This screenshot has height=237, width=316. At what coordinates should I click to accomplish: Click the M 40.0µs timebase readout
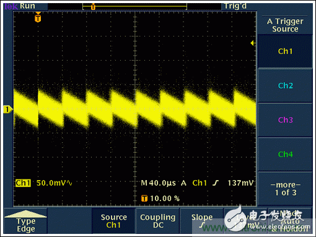[x=158, y=183]
